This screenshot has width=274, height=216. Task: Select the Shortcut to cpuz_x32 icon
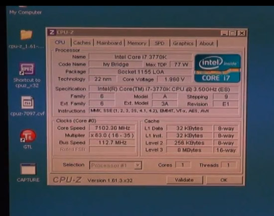[27, 69]
